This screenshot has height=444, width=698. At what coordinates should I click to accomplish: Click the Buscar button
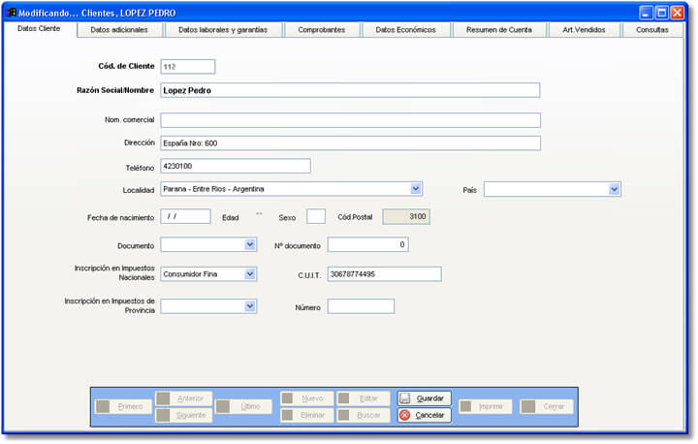pos(364,416)
